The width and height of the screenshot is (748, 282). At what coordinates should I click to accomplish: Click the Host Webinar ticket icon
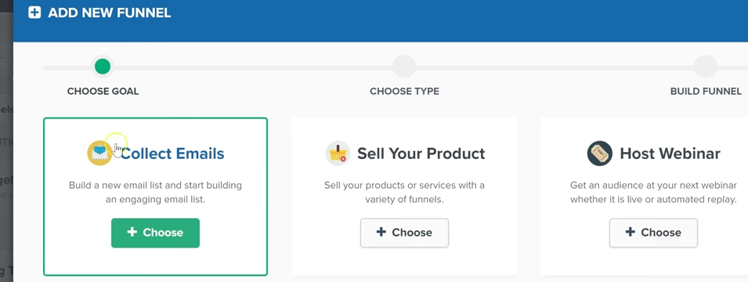pyautogui.click(x=600, y=154)
